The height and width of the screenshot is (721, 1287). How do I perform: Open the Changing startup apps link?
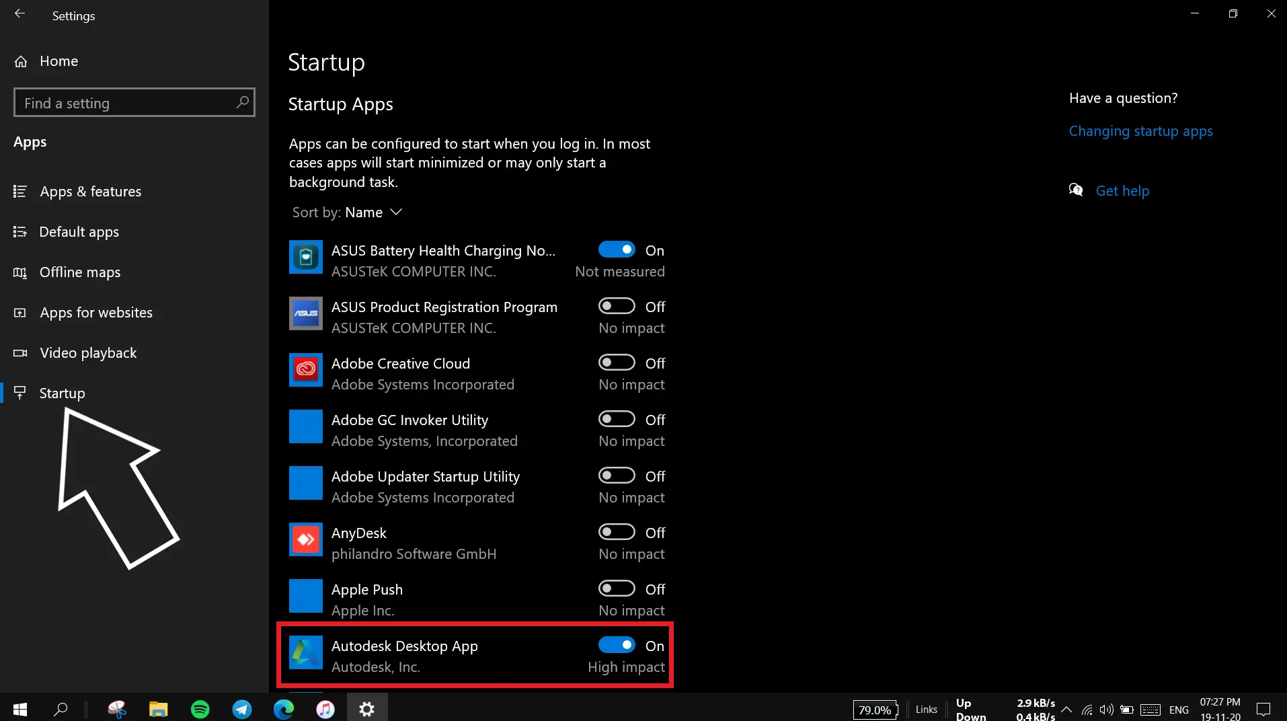pos(1140,131)
